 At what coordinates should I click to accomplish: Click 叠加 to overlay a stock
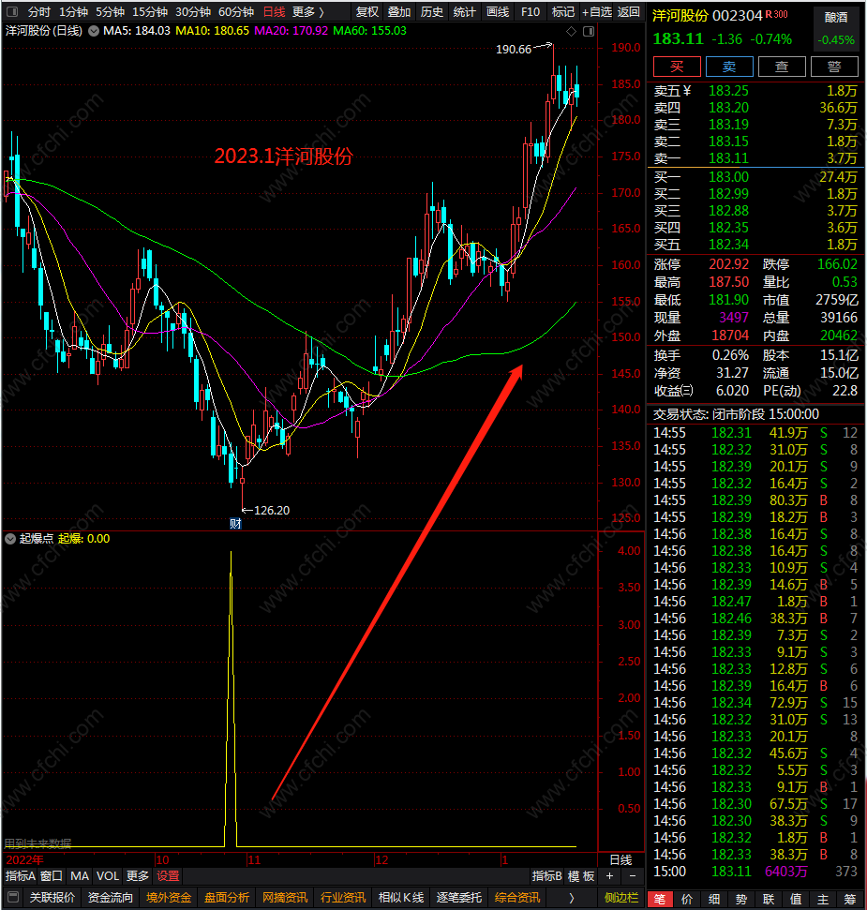coord(399,11)
